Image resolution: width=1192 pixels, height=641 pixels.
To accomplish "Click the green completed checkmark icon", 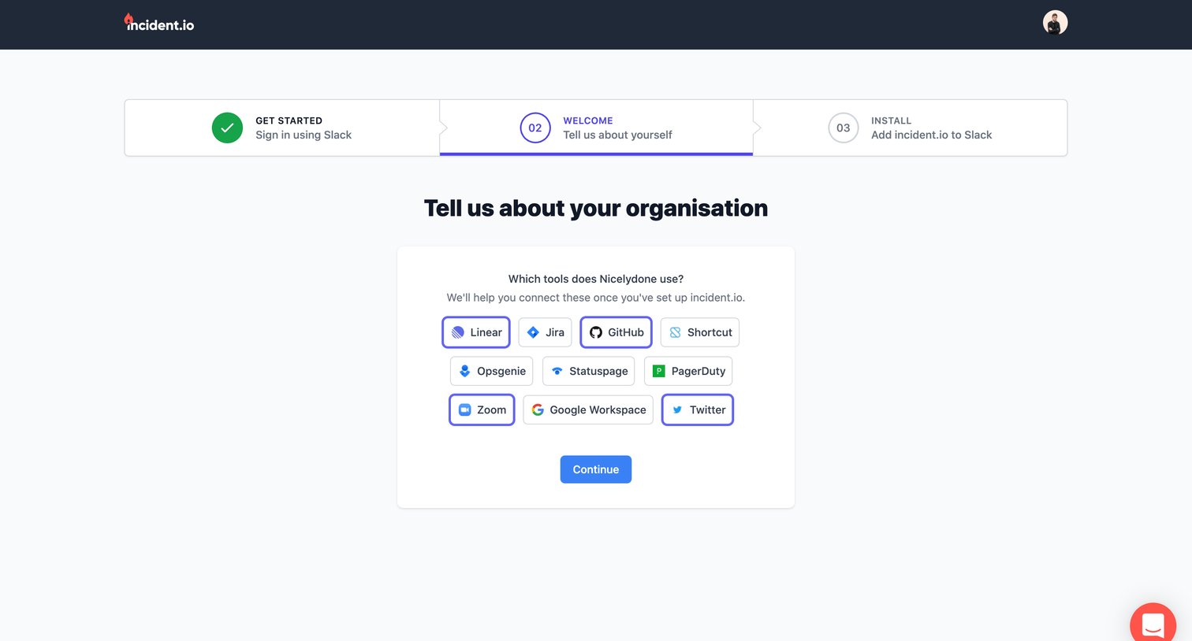I will click(x=227, y=128).
